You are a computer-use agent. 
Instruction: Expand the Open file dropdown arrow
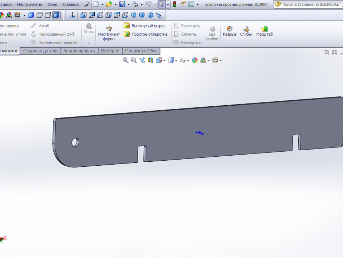click(x=115, y=4)
